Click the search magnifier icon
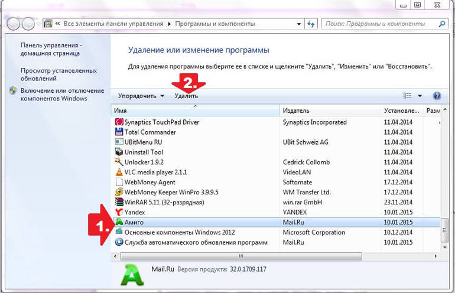455x293 pixels. click(441, 24)
